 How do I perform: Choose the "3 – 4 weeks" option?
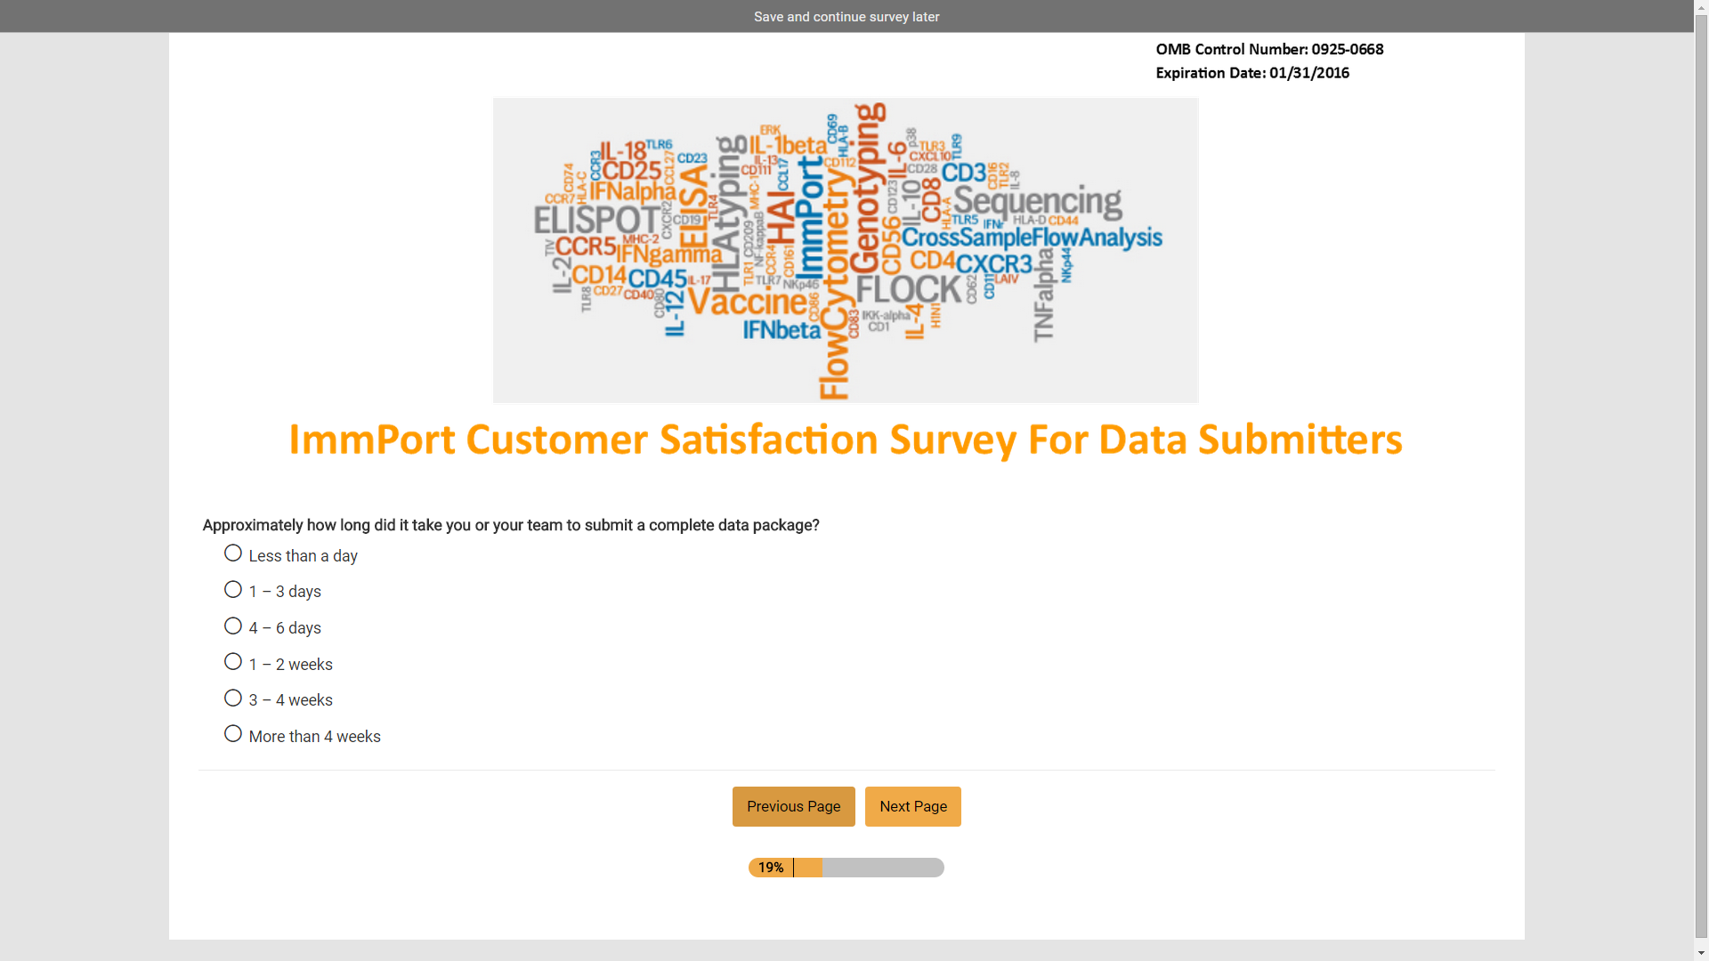tap(233, 699)
